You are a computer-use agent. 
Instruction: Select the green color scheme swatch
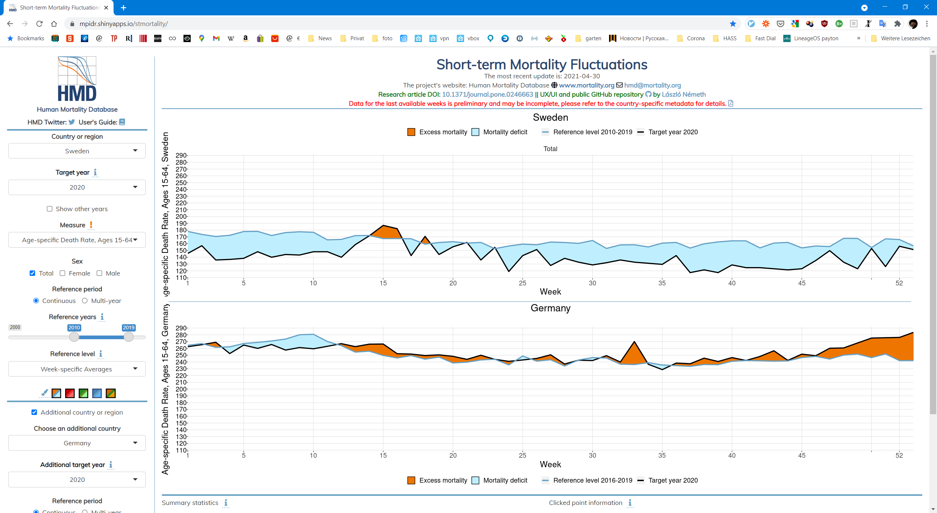pyautogui.click(x=83, y=393)
